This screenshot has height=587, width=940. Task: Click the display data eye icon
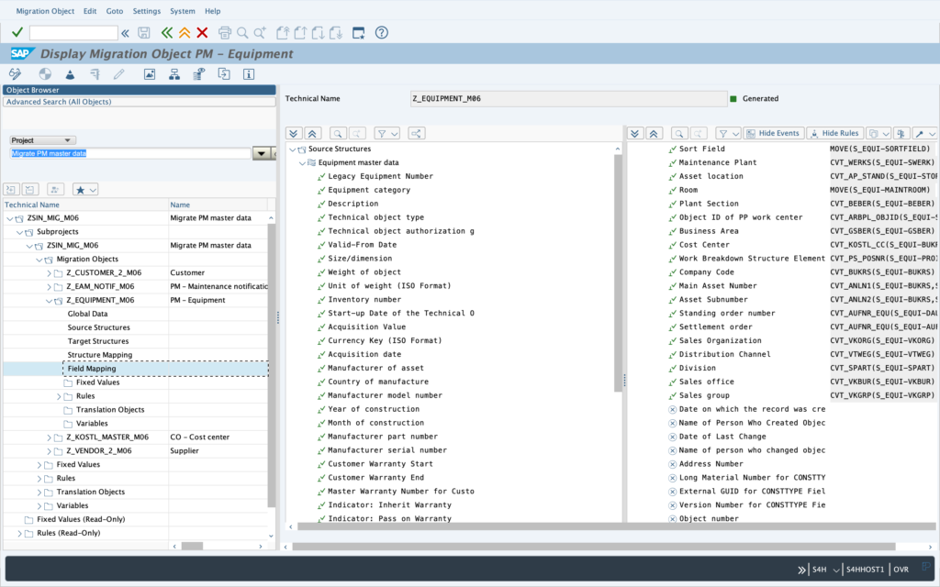(x=199, y=74)
